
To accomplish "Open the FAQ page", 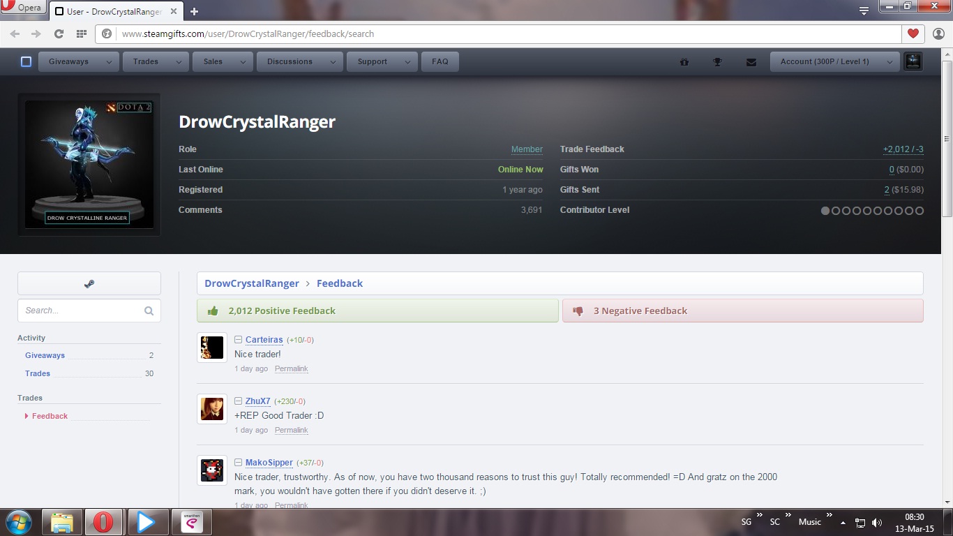I will pos(440,61).
